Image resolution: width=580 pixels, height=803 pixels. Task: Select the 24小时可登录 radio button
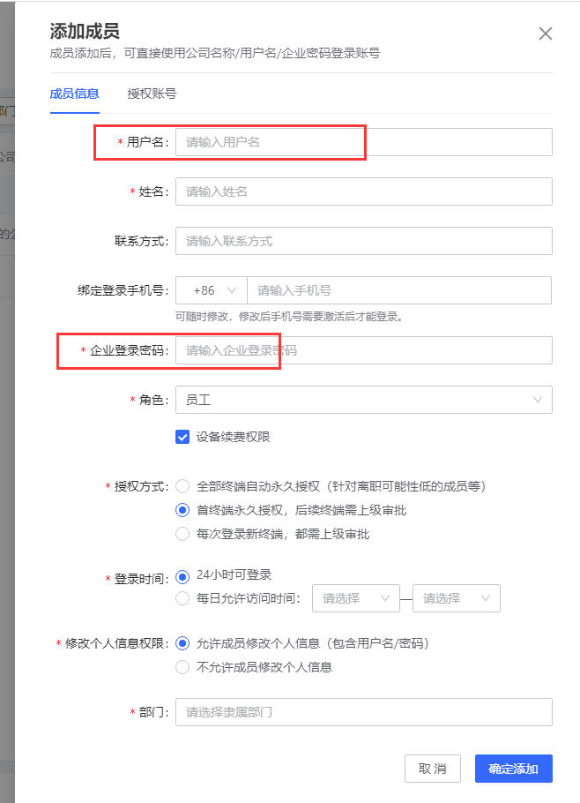pyautogui.click(x=183, y=576)
